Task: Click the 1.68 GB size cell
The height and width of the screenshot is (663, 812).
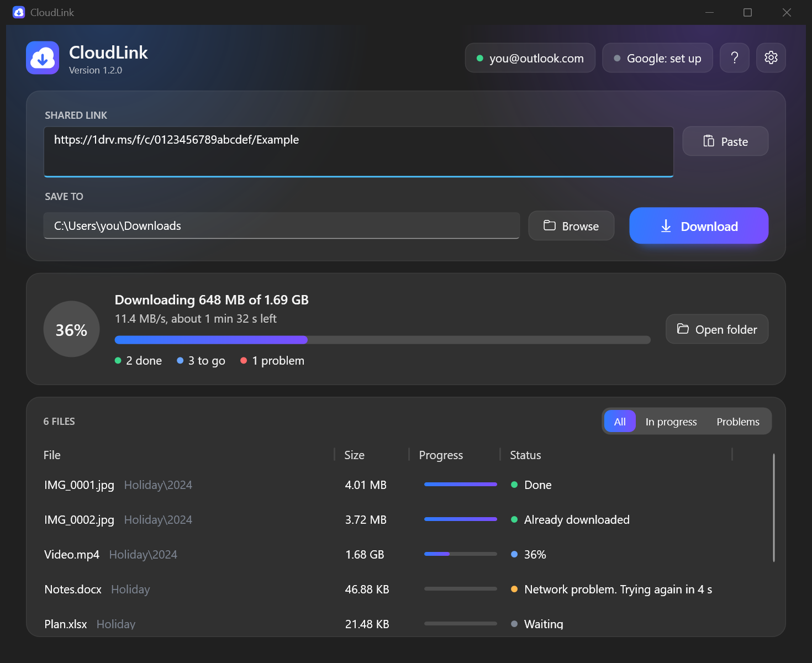Action: pyautogui.click(x=365, y=555)
